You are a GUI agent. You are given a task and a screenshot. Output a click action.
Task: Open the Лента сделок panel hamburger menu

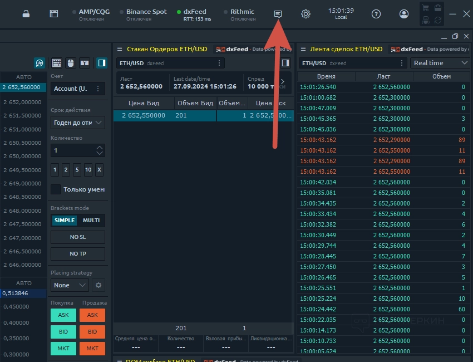coord(303,49)
